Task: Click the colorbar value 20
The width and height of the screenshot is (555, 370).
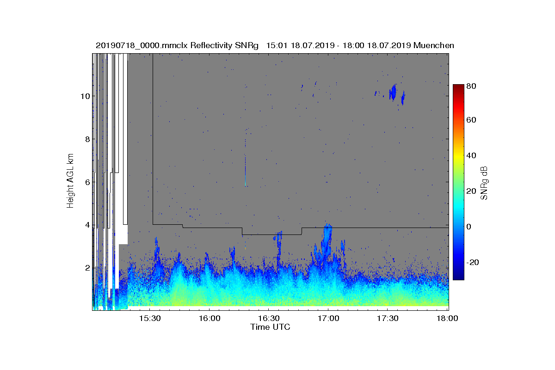Action: coord(472,191)
